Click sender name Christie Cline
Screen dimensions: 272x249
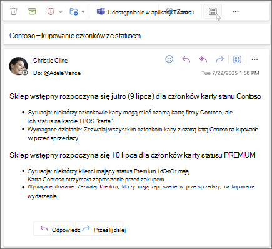coord(50,61)
